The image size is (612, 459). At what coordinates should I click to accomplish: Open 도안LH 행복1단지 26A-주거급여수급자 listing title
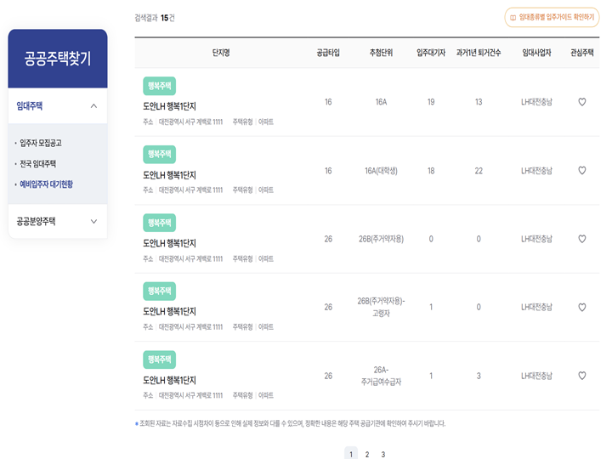[x=169, y=380]
